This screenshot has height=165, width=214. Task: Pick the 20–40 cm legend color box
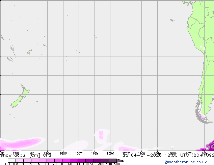58,161
